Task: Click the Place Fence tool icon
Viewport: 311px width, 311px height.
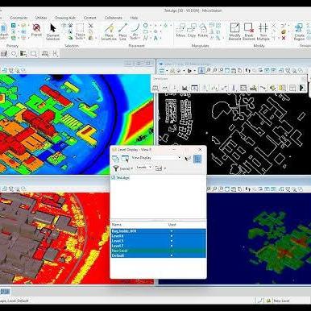Action: (80, 27)
